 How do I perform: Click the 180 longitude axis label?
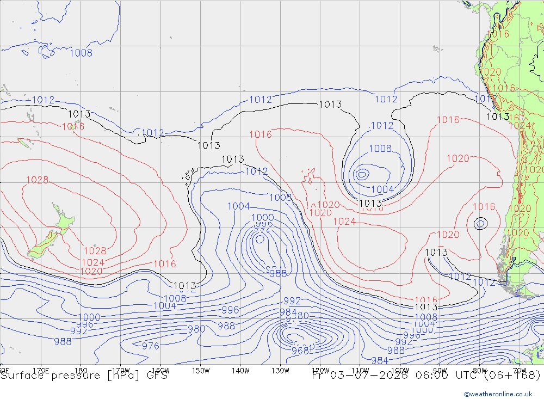pos(81,371)
